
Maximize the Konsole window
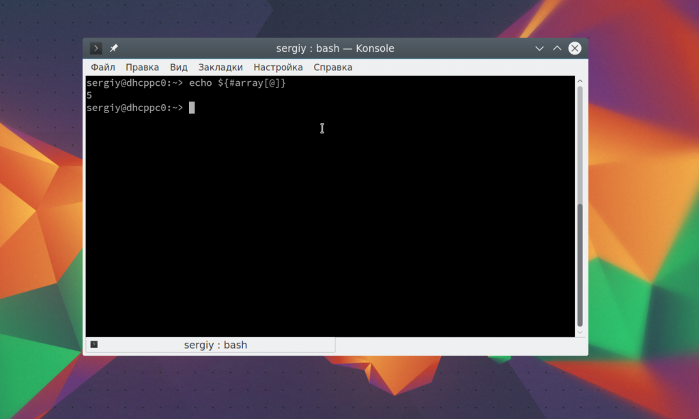(x=557, y=48)
